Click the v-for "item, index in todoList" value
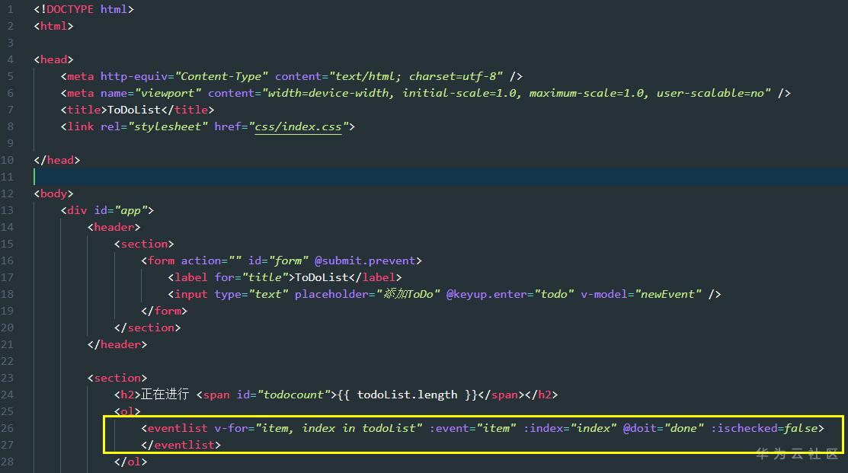Screen dimensions: 848x473 tap(339, 428)
